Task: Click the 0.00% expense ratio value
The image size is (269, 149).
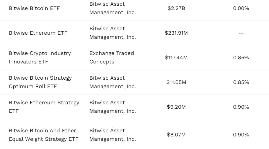Action: click(241, 8)
